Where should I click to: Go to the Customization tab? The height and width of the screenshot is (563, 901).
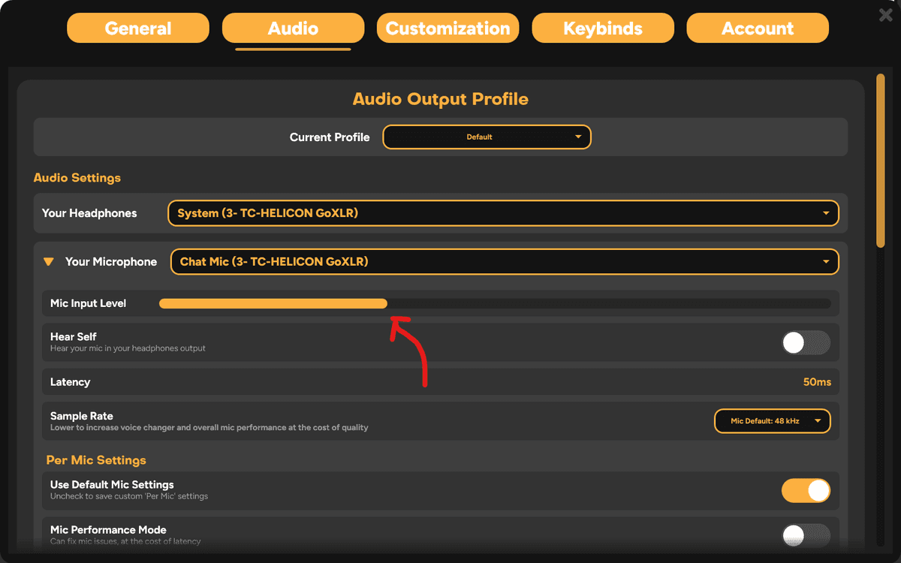[447, 29]
